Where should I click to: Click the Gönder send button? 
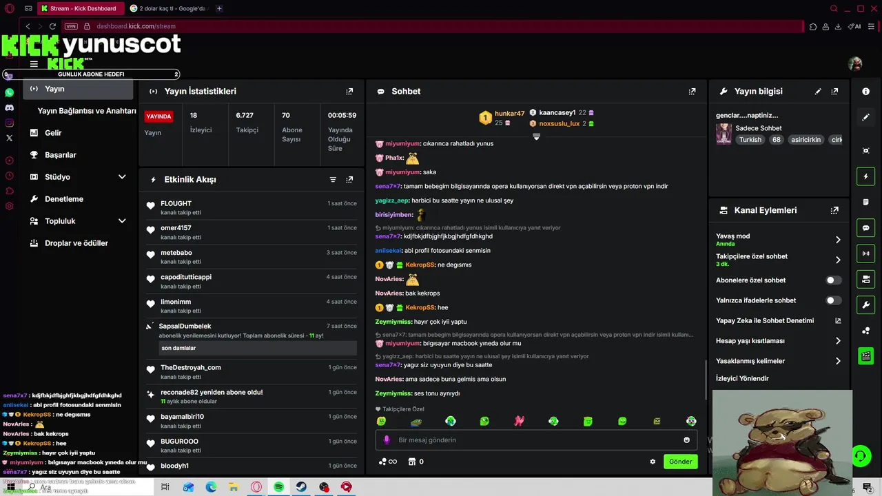[680, 462]
